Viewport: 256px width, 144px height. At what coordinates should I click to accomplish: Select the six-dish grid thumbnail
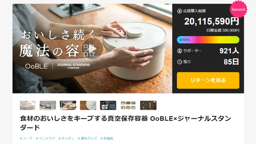[x=128, y=105]
